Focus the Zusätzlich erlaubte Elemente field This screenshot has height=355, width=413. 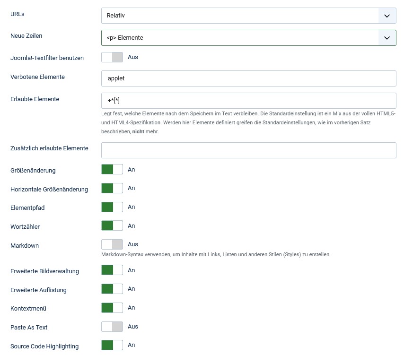pyautogui.click(x=248, y=150)
